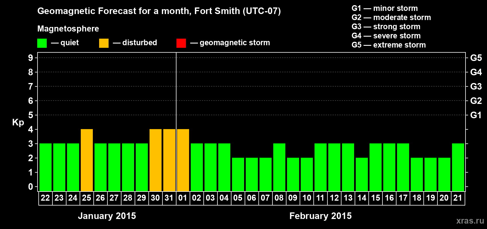Click the date label 21
487x229 pixels.
[458, 198]
